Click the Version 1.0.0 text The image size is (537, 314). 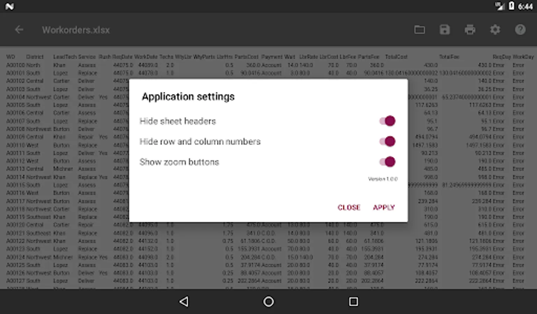[382, 179]
